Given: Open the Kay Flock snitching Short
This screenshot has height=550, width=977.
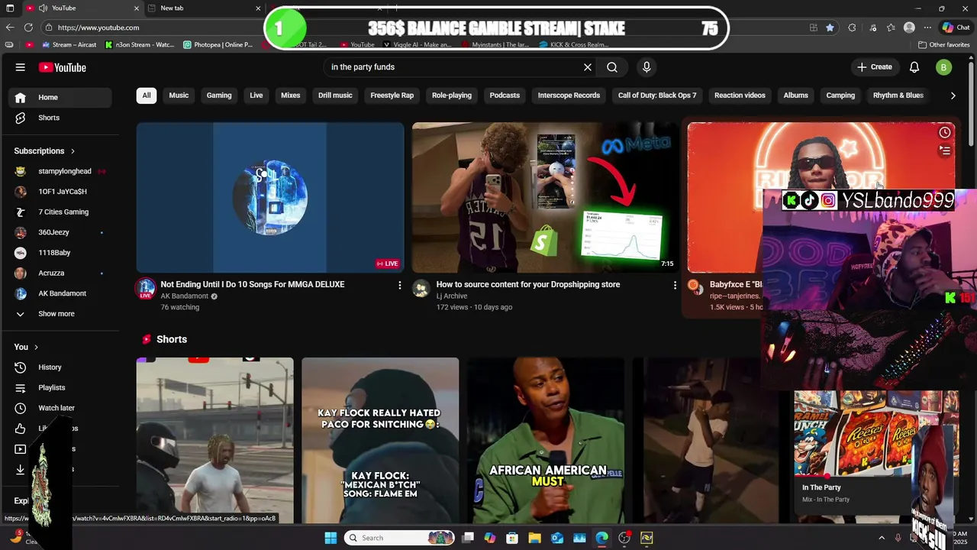Looking at the screenshot, I should click(x=380, y=441).
